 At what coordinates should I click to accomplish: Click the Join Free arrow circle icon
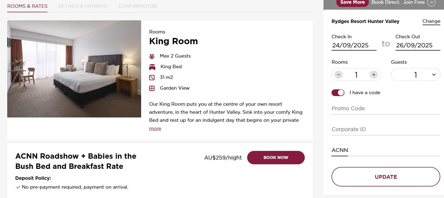[x=431, y=2]
